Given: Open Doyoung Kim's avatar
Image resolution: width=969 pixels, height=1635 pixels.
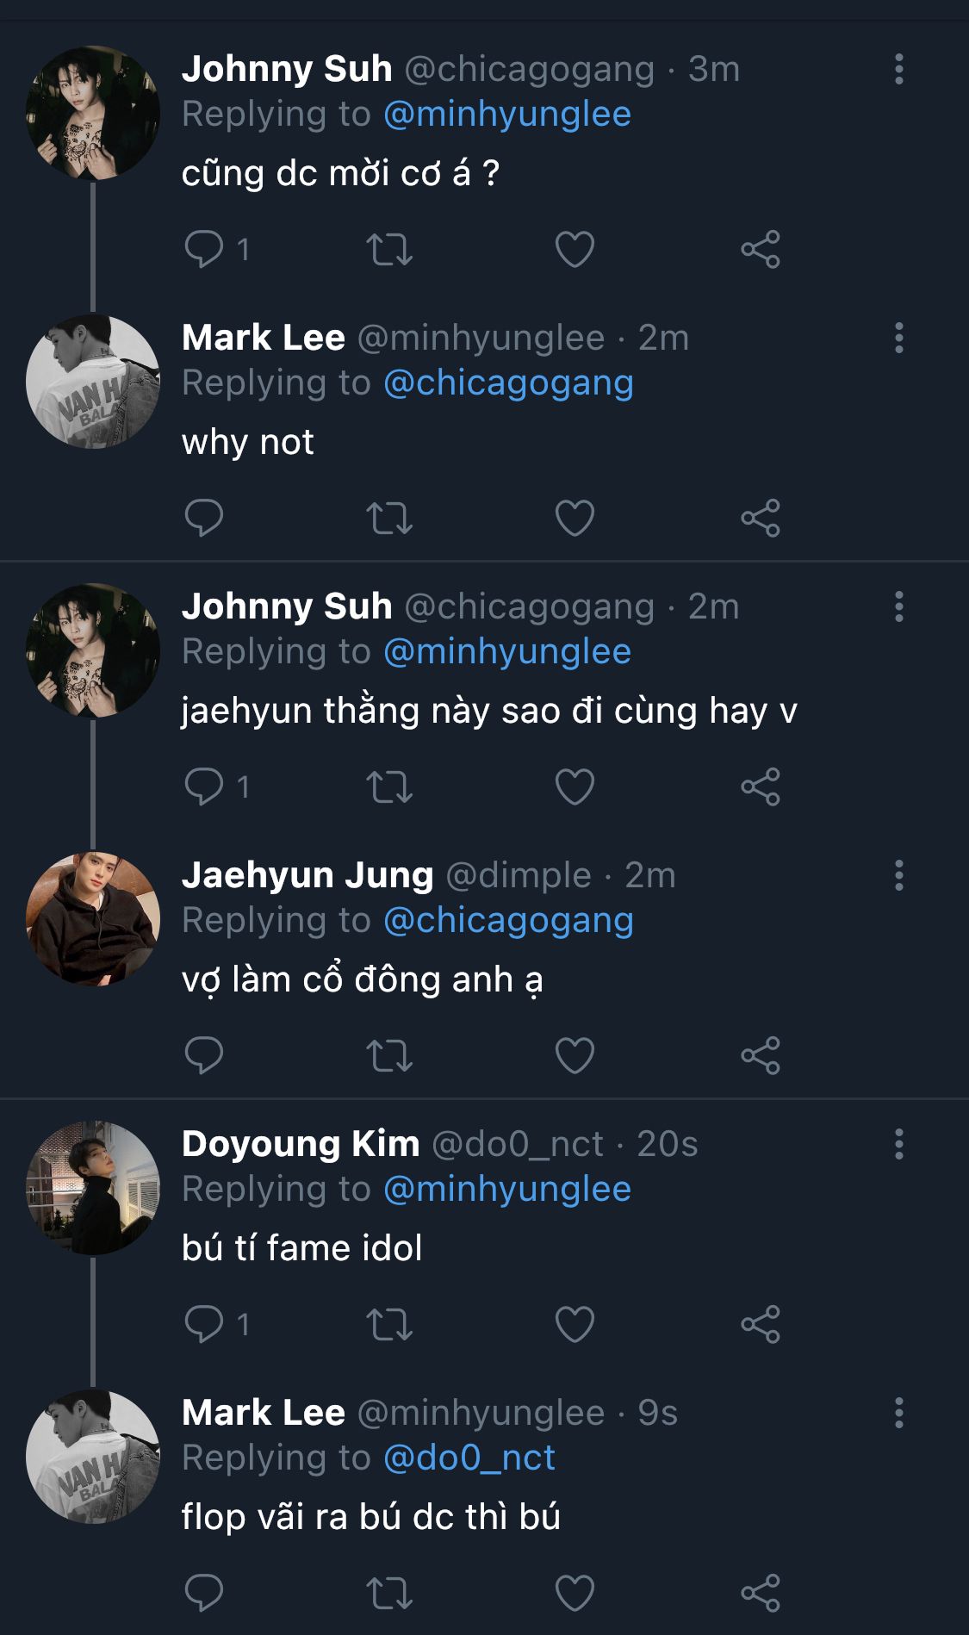Looking at the screenshot, I should (93, 1187).
